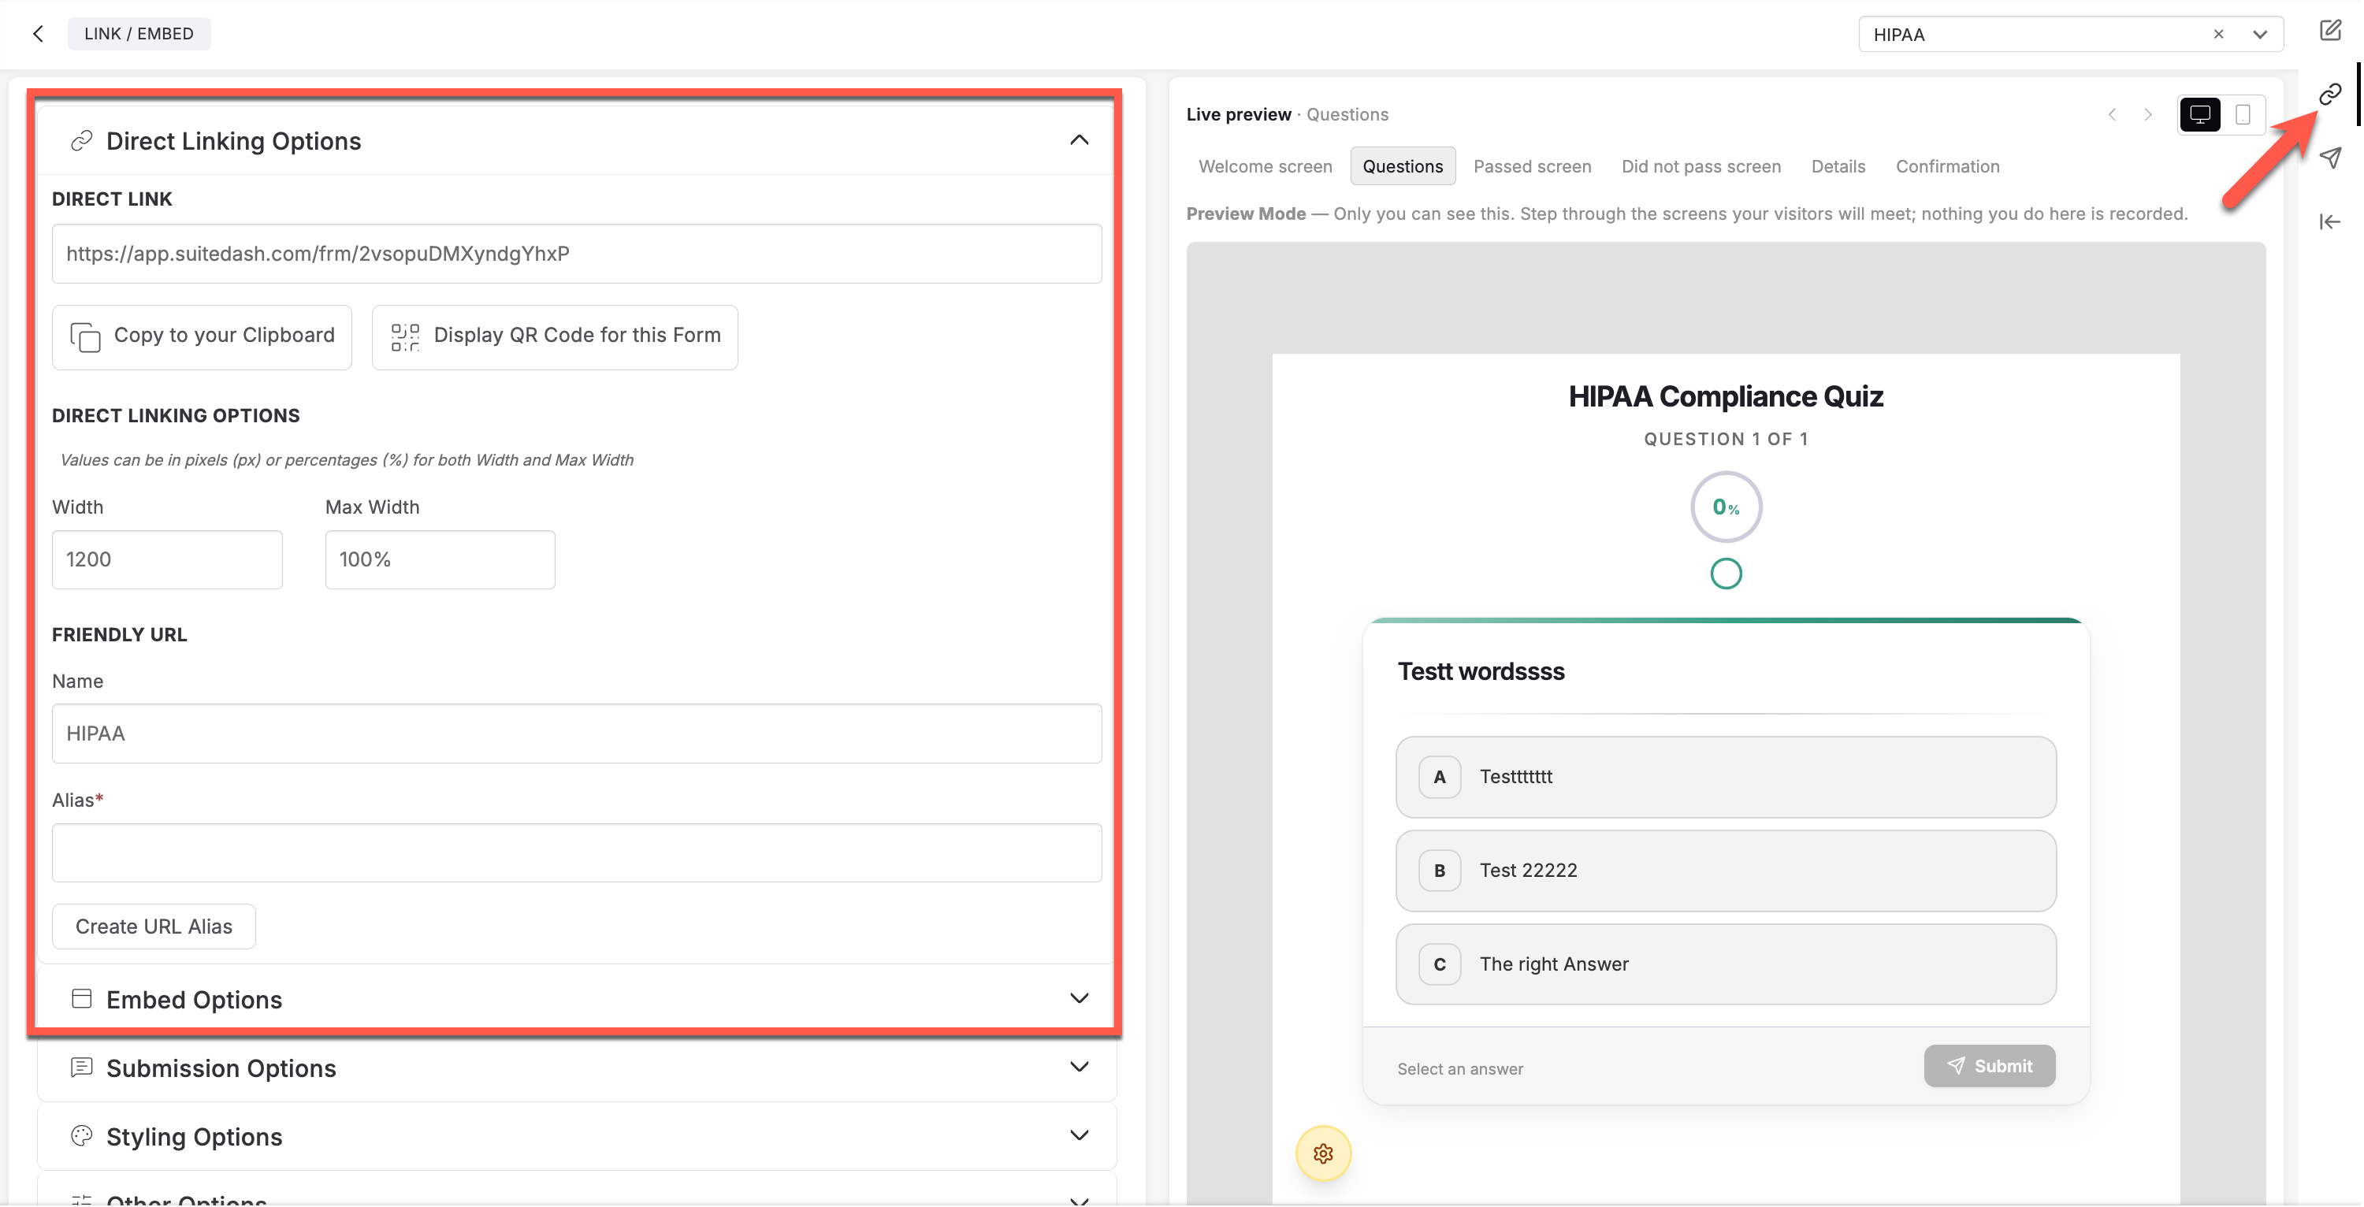This screenshot has height=1207, width=2364.
Task: Click the Friendly URL Name field
Action: pos(576,733)
